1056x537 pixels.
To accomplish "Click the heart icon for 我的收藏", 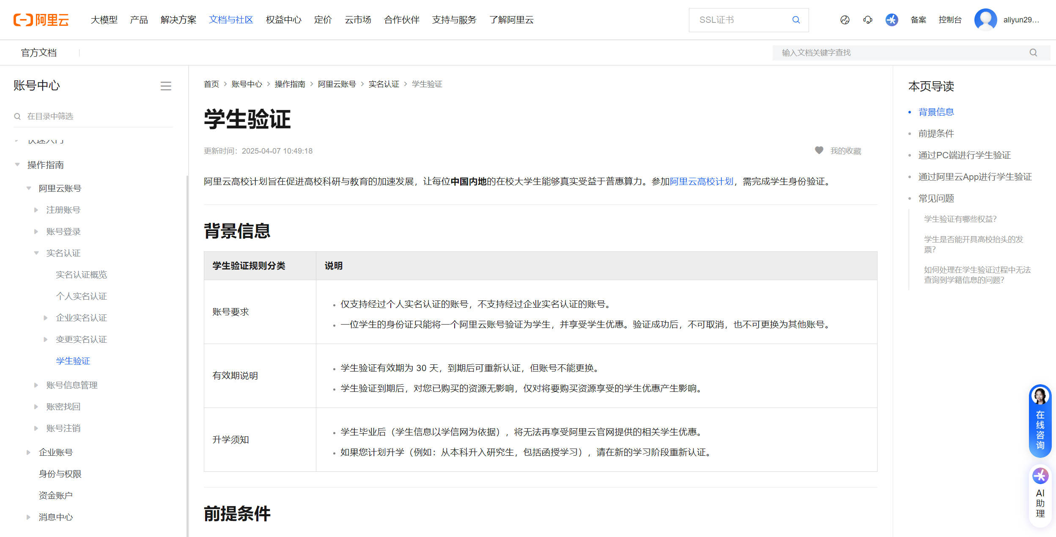I will (x=819, y=151).
